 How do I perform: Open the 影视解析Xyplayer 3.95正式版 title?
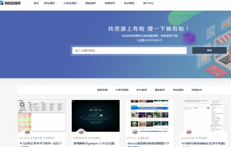pos(94,143)
